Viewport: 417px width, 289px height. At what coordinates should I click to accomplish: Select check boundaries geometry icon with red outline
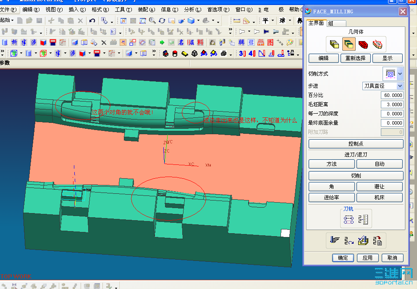(x=378, y=44)
